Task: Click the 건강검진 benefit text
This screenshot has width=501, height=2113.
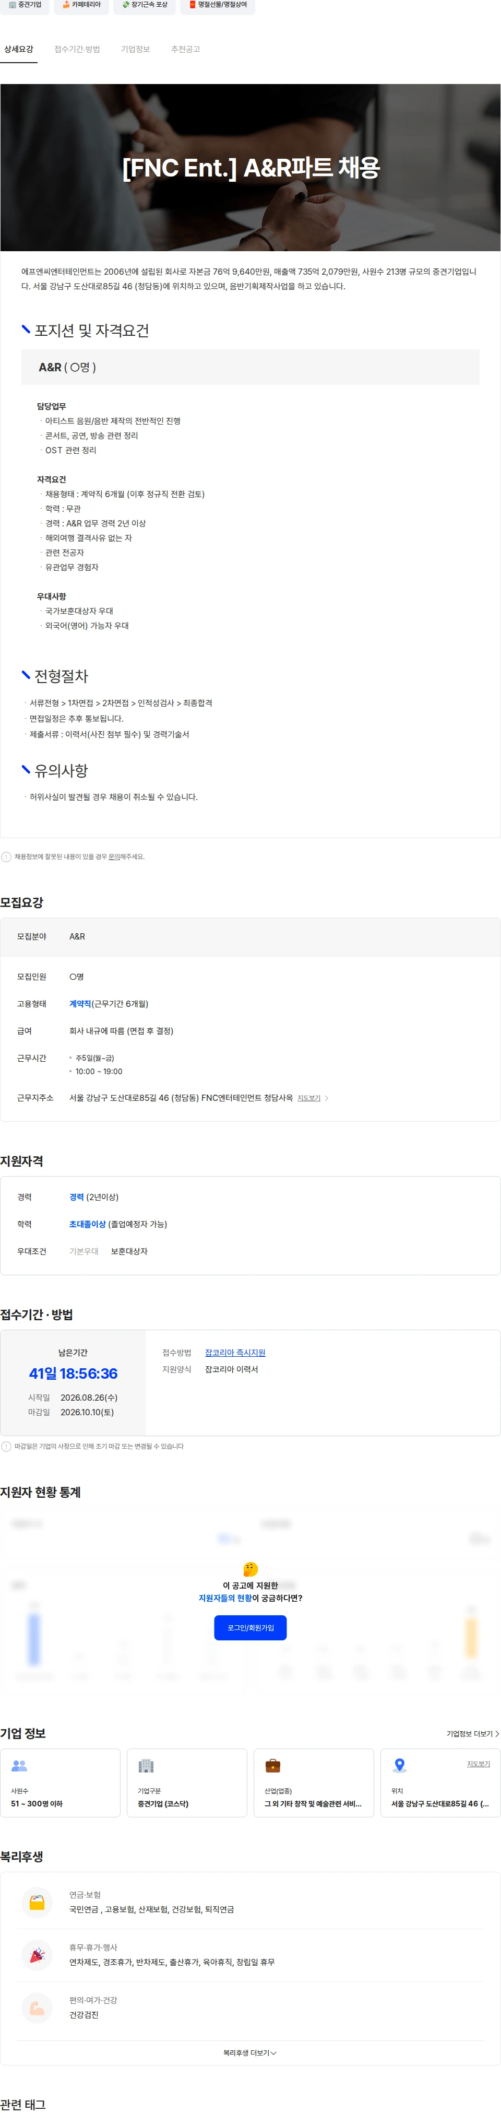Action: [x=83, y=2015]
